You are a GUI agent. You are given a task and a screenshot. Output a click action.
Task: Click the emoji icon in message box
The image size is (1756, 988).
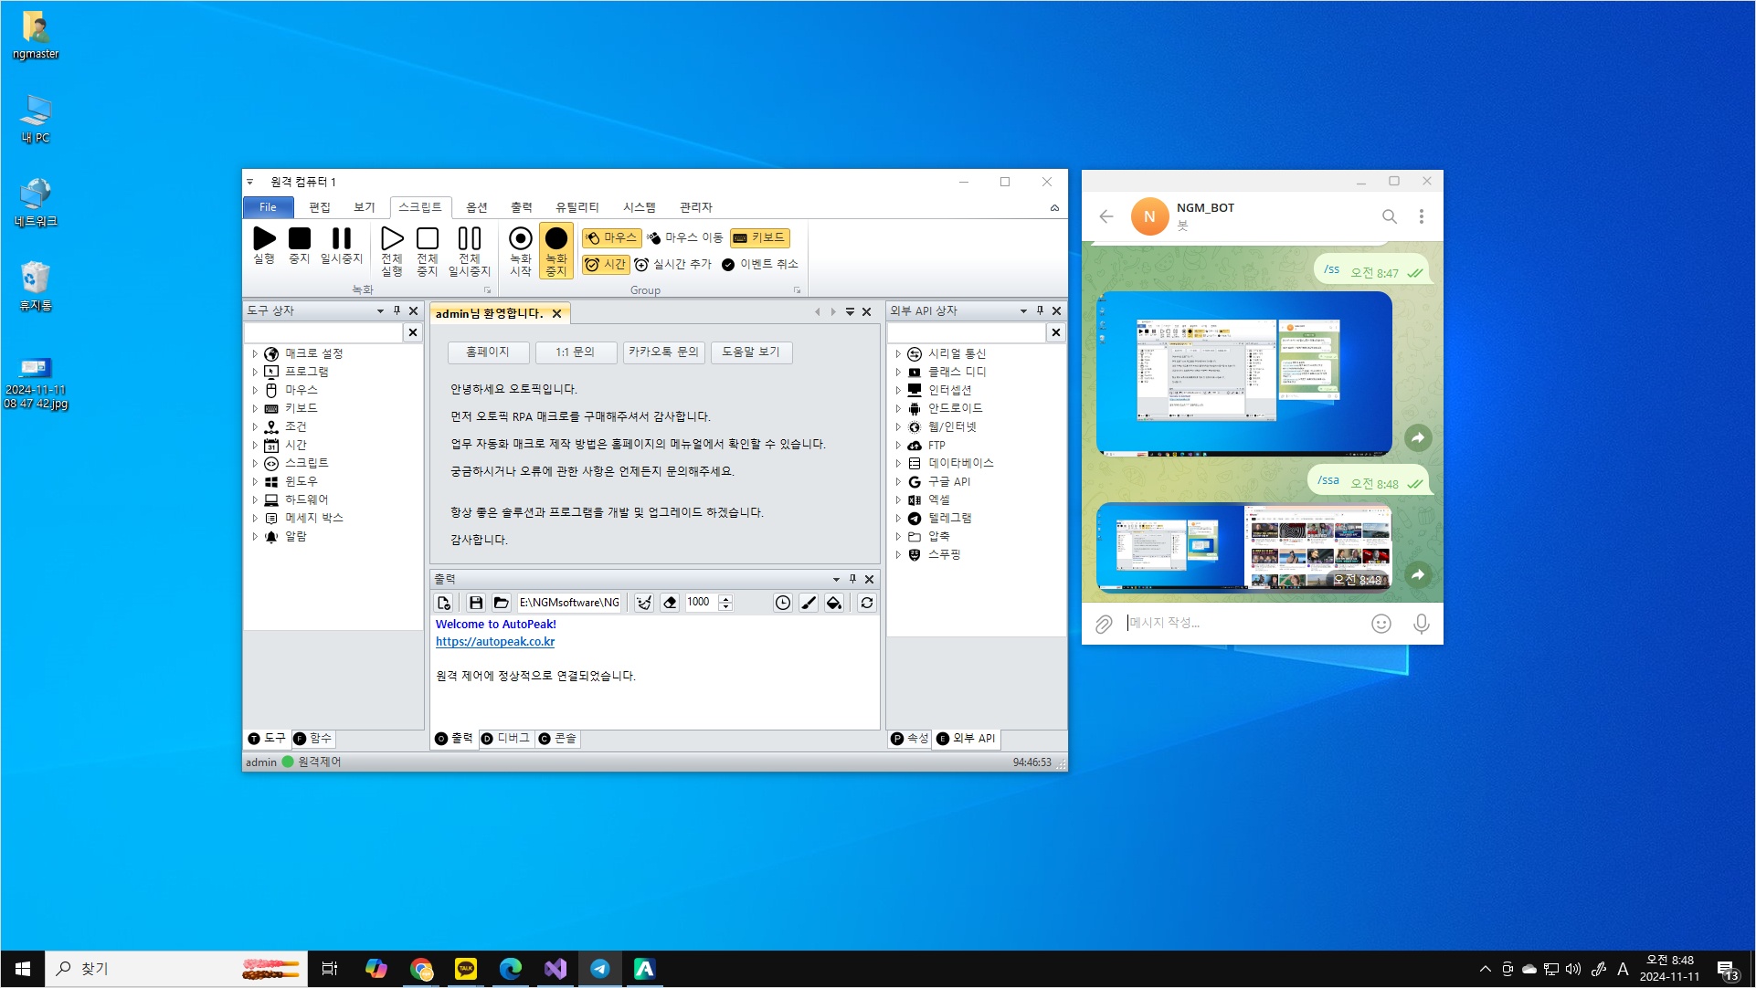(1380, 624)
